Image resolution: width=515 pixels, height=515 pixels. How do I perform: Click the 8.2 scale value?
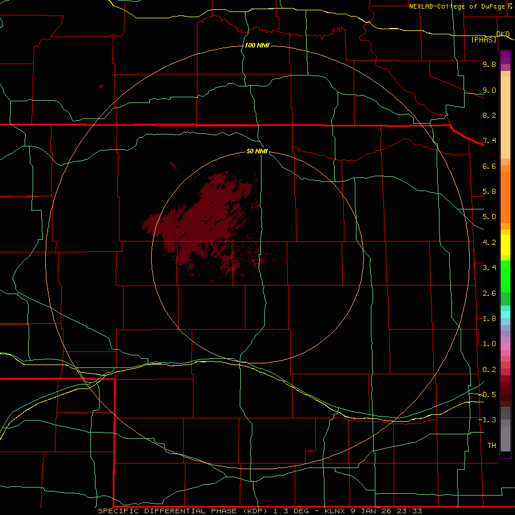pyautogui.click(x=489, y=115)
